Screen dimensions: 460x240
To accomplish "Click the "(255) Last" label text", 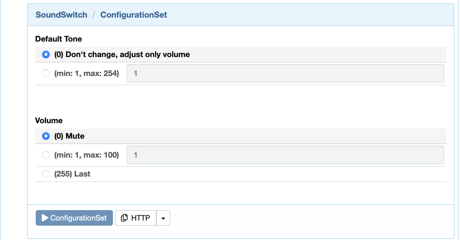I will 72,174.
